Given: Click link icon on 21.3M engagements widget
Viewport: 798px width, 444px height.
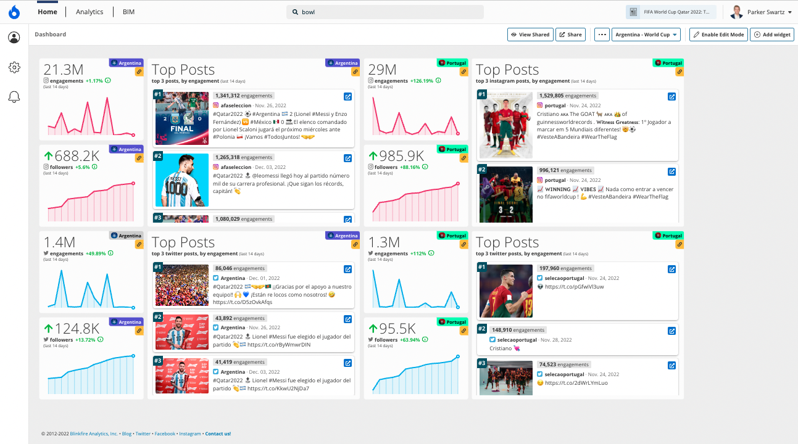Looking at the screenshot, I should 139,72.
